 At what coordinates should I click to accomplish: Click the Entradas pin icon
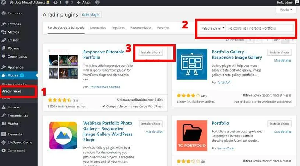click(x=3, y=24)
